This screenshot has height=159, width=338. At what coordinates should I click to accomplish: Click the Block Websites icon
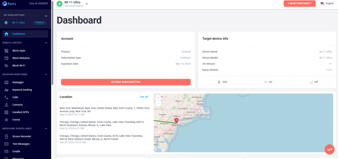pos(7,58)
